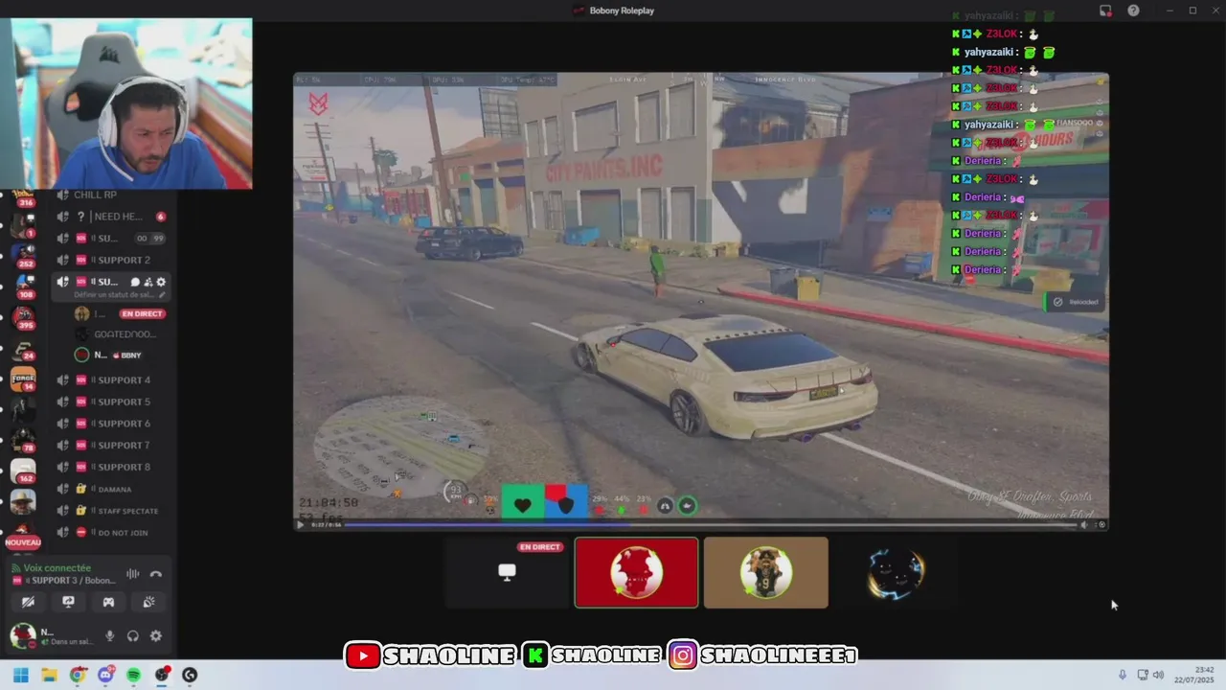Open the stream options icon at the player's right end
Viewport: 1226px width, 690px height.
coord(1101,524)
